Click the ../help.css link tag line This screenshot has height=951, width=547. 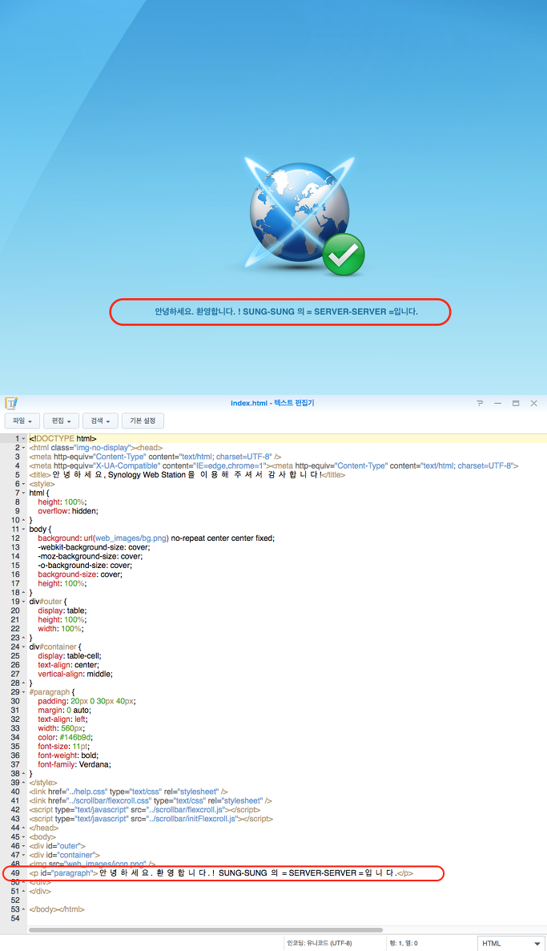129,792
